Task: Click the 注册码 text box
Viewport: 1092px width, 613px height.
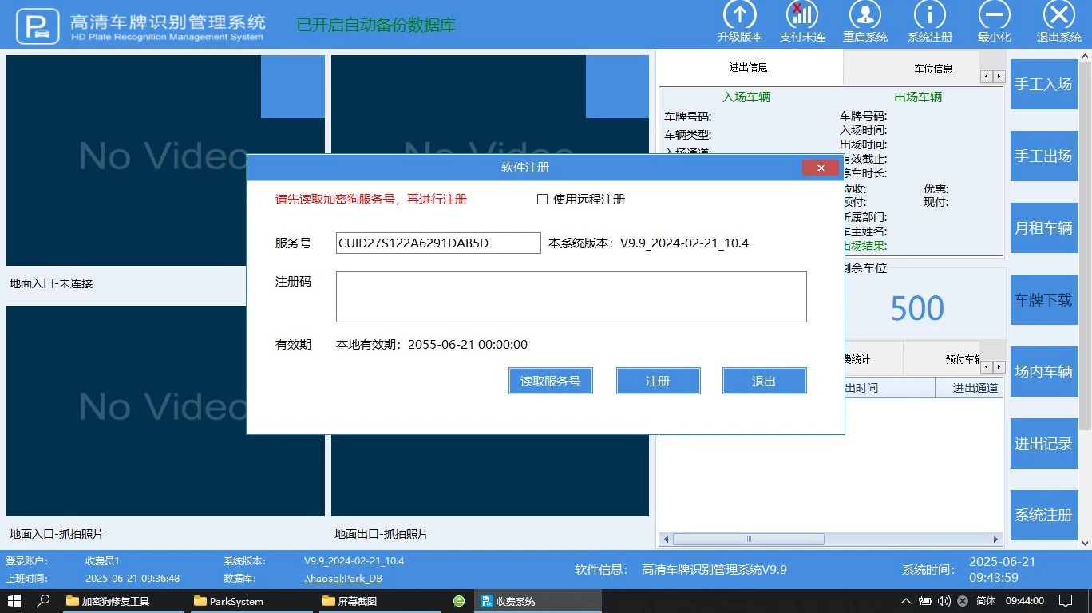Action: pos(572,297)
